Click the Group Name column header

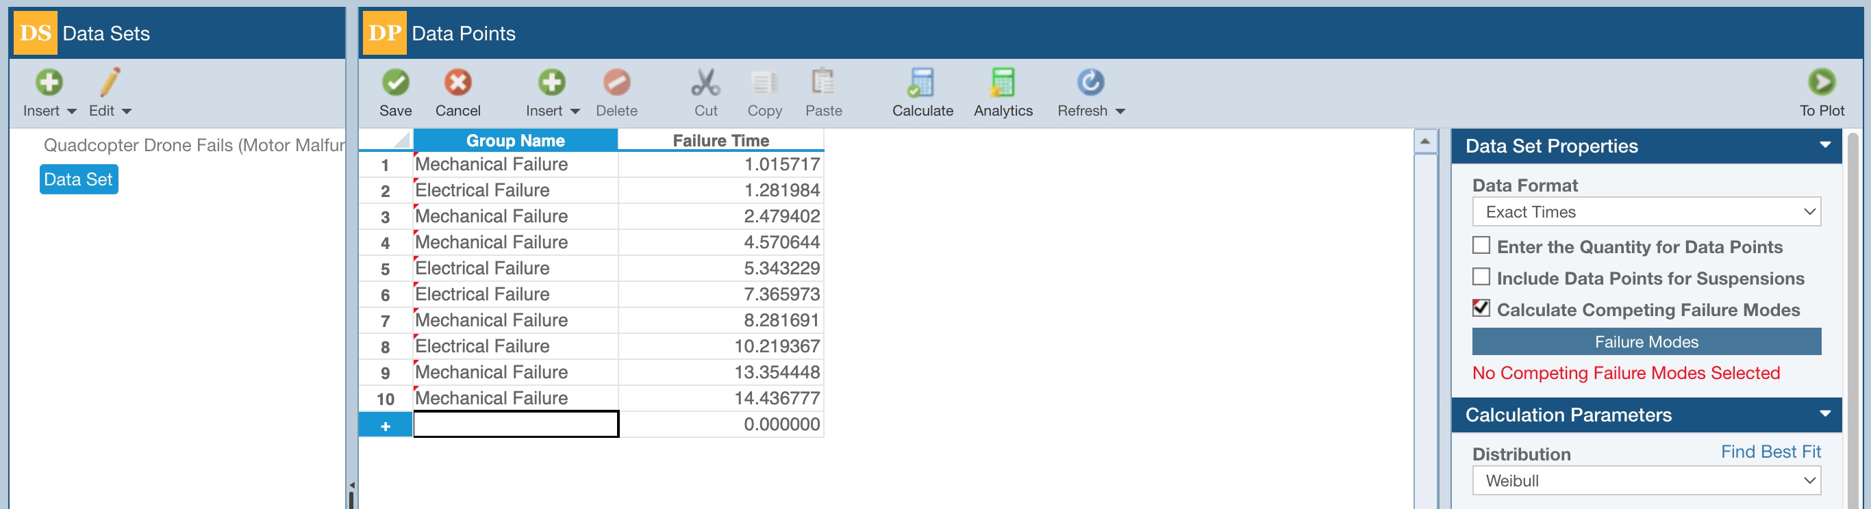[x=515, y=141]
